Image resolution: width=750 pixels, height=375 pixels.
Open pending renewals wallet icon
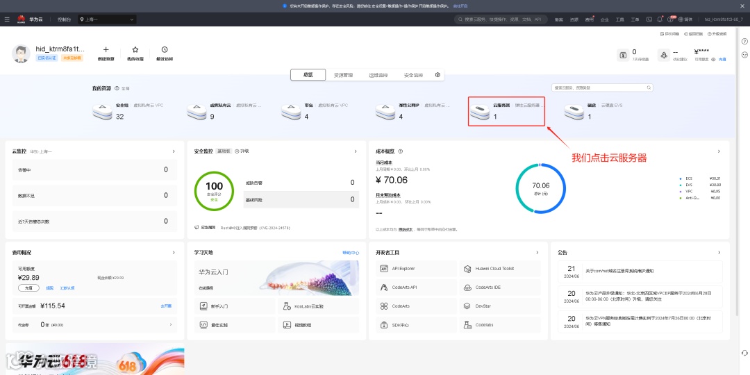point(623,55)
